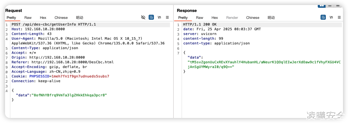348x123 pixels.
Task: Select the Pretty tab in Response panel
Action: [183, 18]
